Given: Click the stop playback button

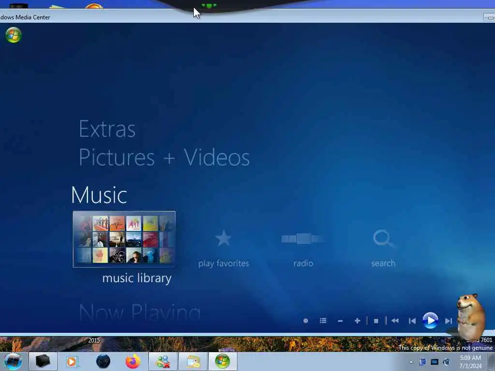Looking at the screenshot, I should [x=376, y=321].
